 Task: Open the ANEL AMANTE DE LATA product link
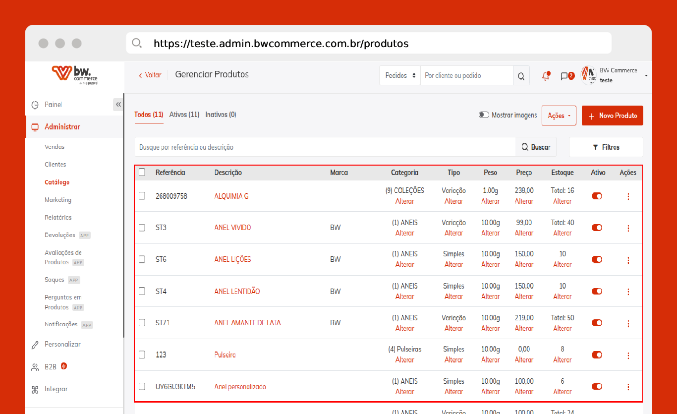coord(247,323)
